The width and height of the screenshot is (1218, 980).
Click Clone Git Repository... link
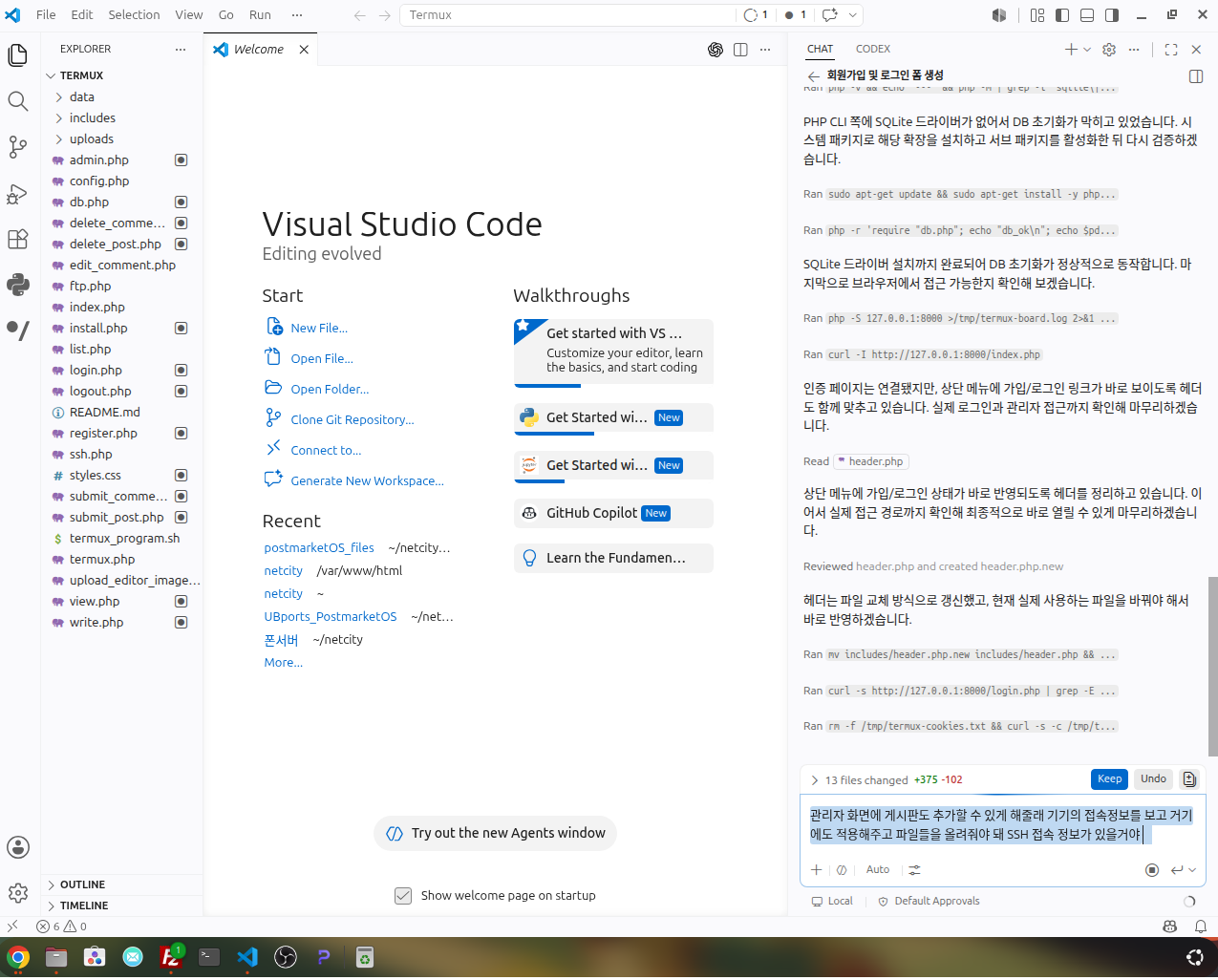(353, 420)
